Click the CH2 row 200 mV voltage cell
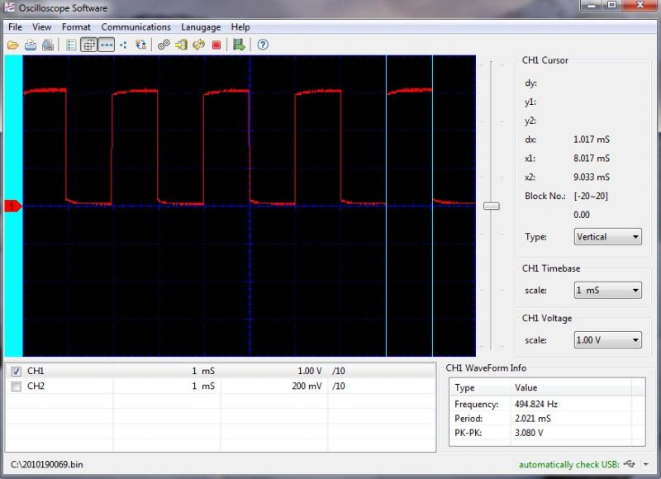 307,387
